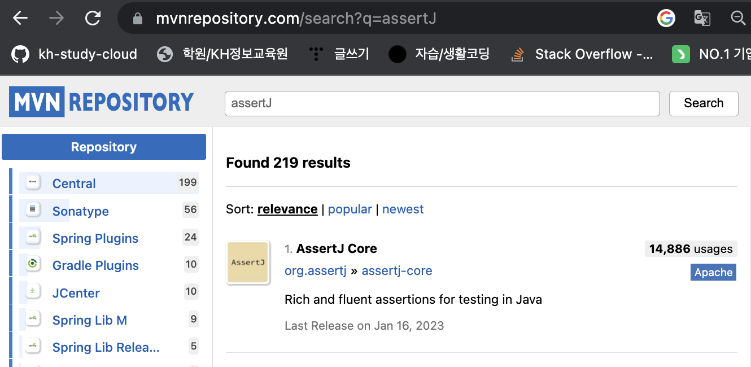Click the padlock icon in address bar
The width and height of the screenshot is (751, 367).
coord(137,19)
